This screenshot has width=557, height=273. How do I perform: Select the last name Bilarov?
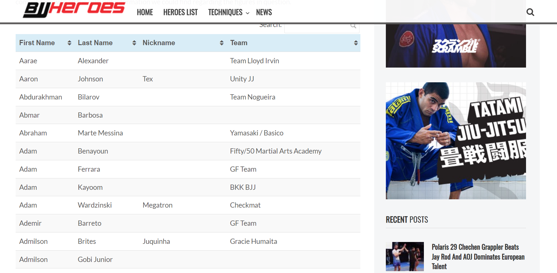click(x=89, y=97)
